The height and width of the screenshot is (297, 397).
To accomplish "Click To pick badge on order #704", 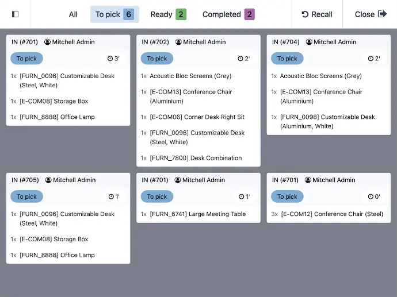I will coord(287,59).
